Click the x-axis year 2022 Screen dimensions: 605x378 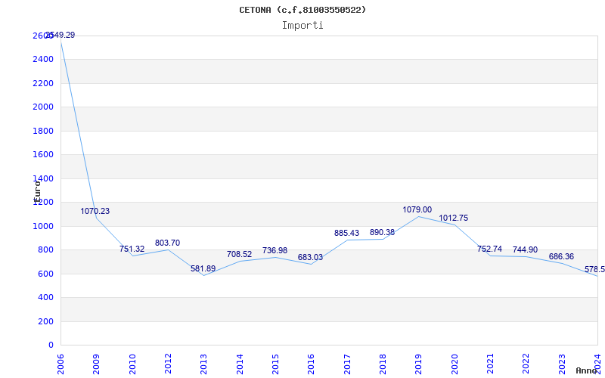coord(526,364)
